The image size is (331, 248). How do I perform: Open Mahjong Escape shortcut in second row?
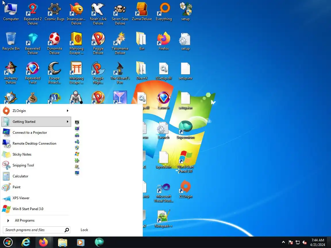(x=76, y=43)
